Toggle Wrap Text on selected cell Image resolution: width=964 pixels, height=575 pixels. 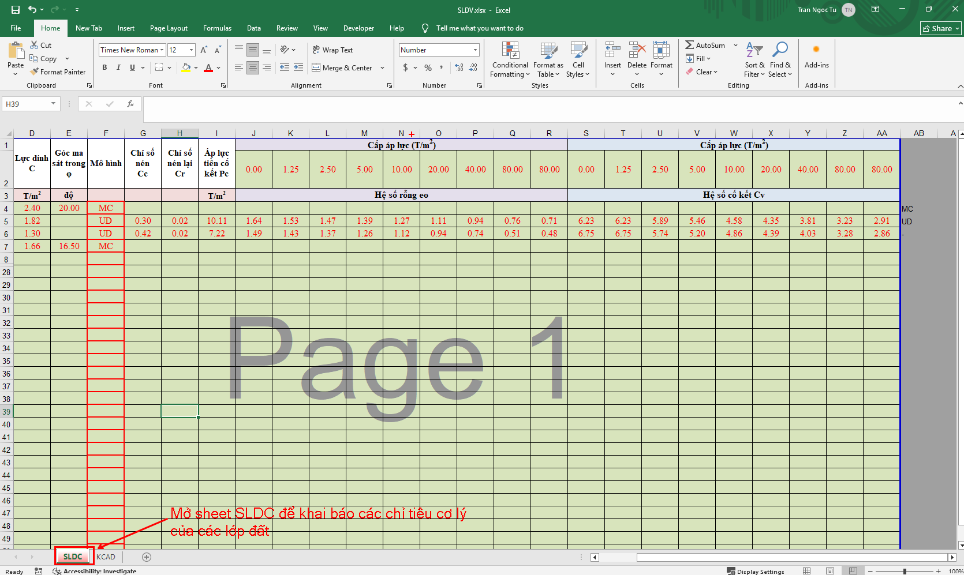pos(332,50)
